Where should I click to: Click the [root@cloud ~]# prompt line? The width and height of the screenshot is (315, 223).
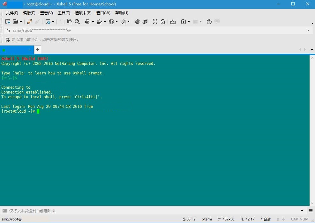click(18, 111)
